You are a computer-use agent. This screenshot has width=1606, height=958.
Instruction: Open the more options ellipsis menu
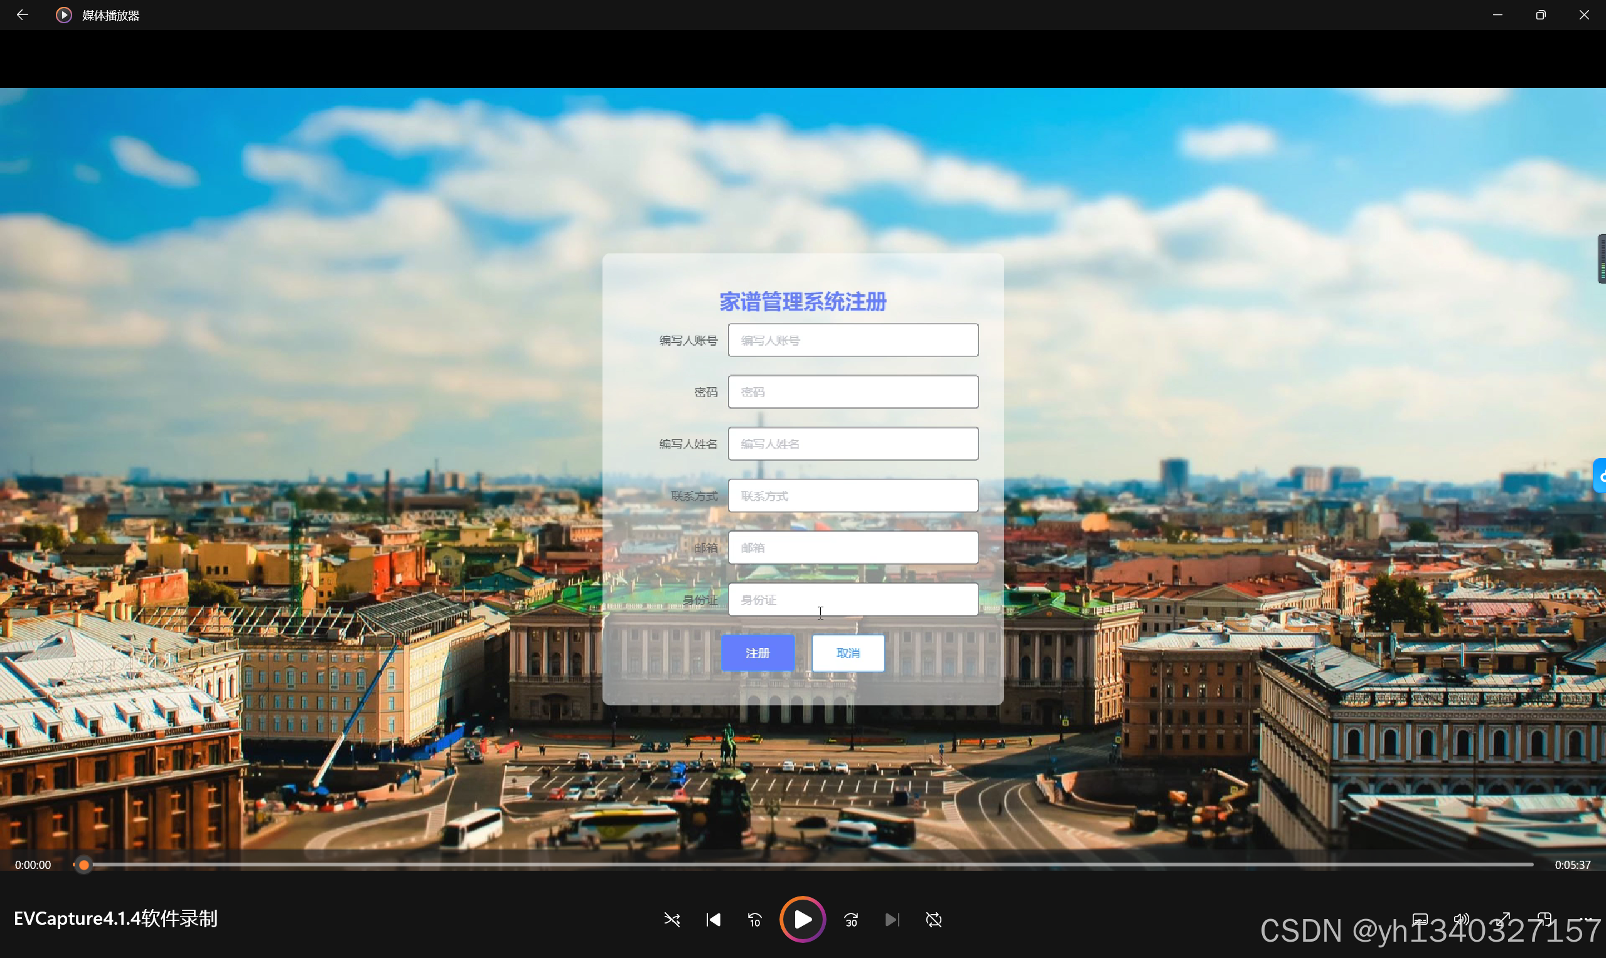coord(1585,919)
